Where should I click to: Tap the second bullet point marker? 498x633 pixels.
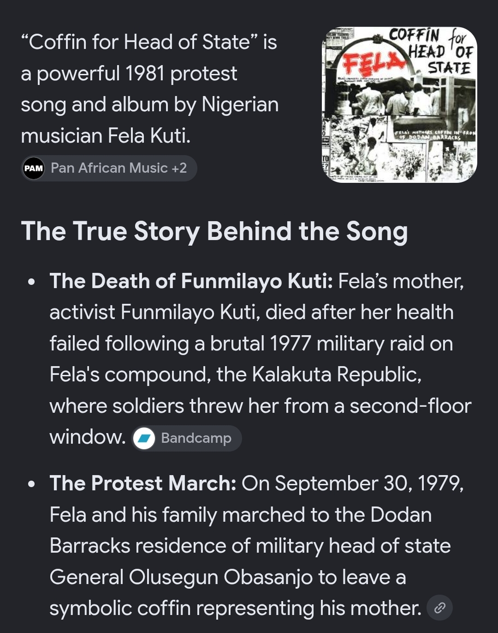click(x=32, y=484)
